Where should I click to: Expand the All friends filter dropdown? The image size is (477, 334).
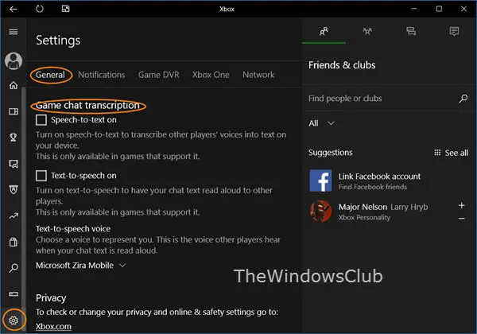321,123
